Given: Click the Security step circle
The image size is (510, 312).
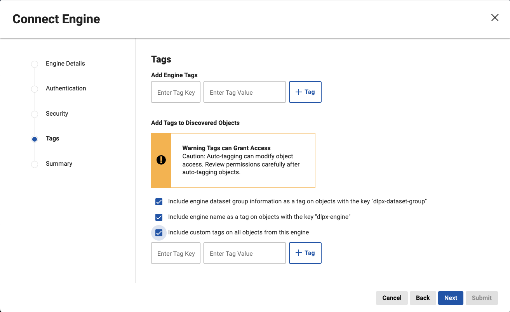Looking at the screenshot, I should coord(35,114).
